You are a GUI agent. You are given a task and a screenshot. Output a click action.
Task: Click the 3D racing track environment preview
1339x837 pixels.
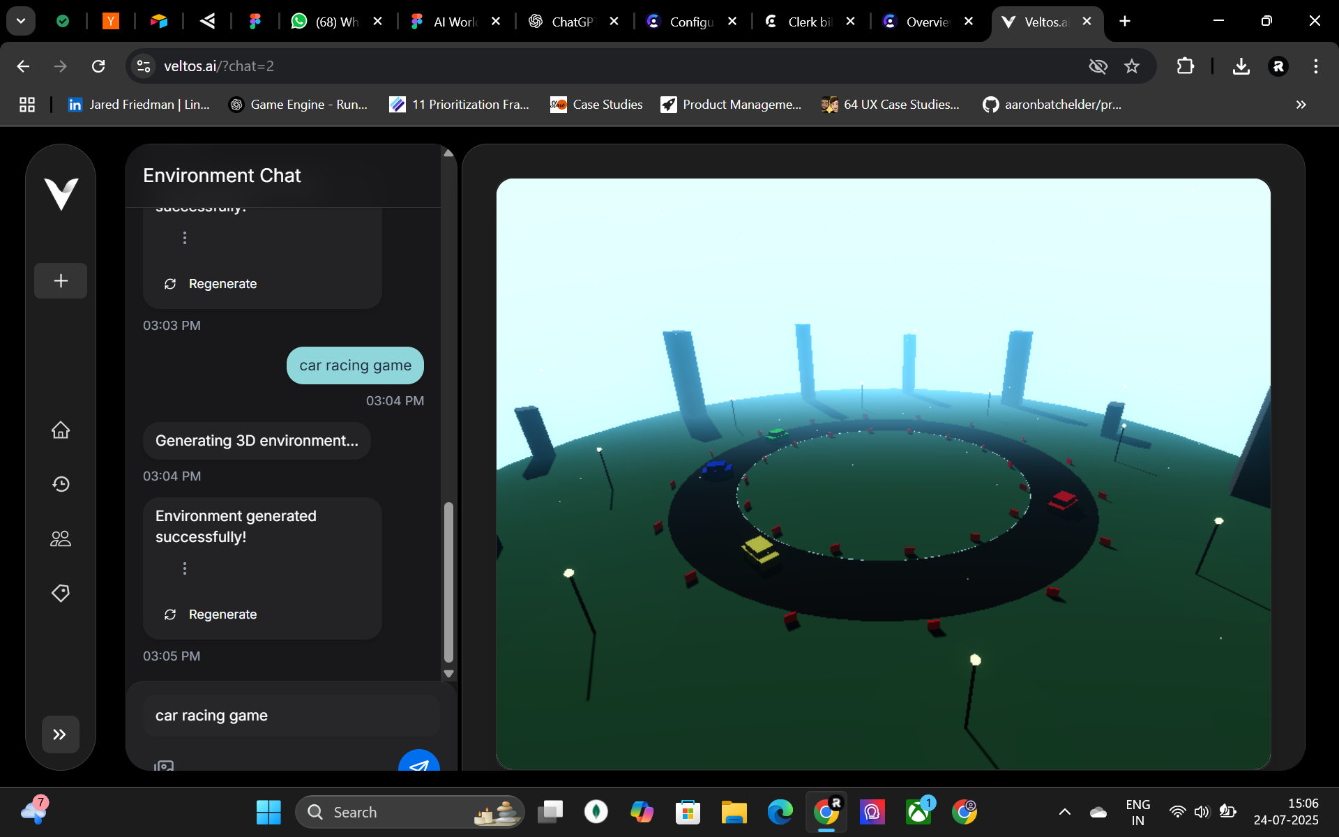883,474
